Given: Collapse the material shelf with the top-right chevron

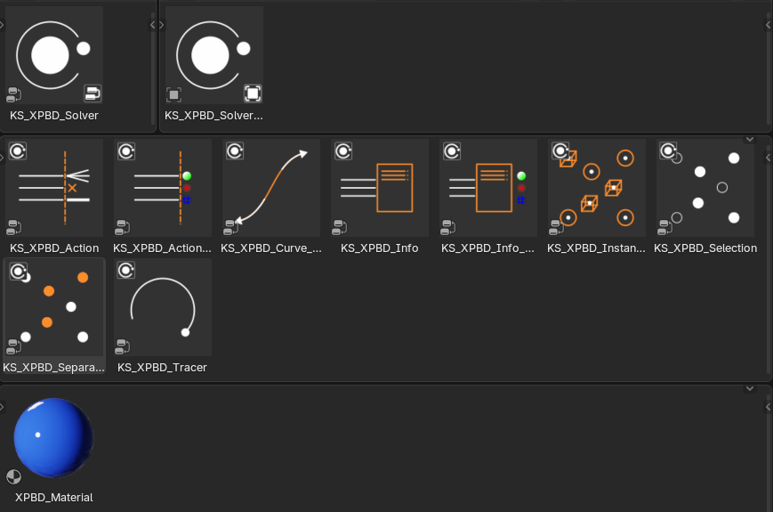Looking at the screenshot, I should tap(750, 389).
